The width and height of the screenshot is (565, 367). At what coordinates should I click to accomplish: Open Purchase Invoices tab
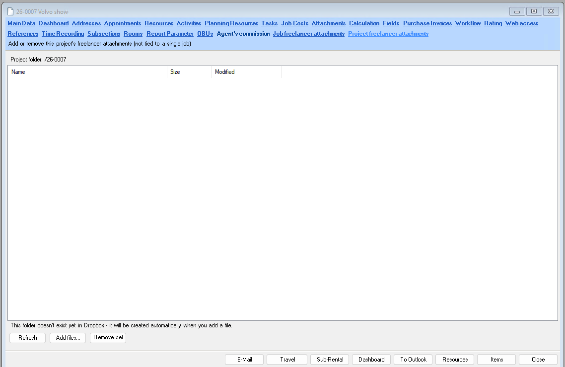[427, 23]
